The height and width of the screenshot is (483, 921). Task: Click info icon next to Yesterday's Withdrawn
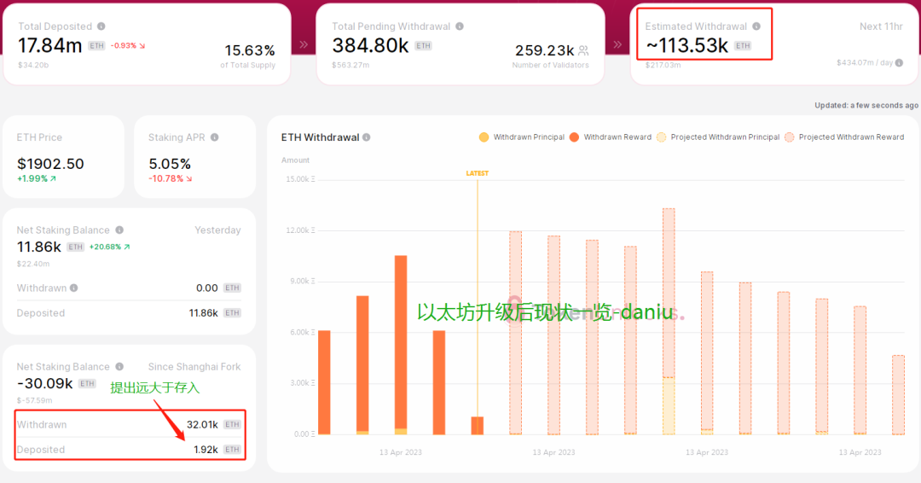point(74,288)
